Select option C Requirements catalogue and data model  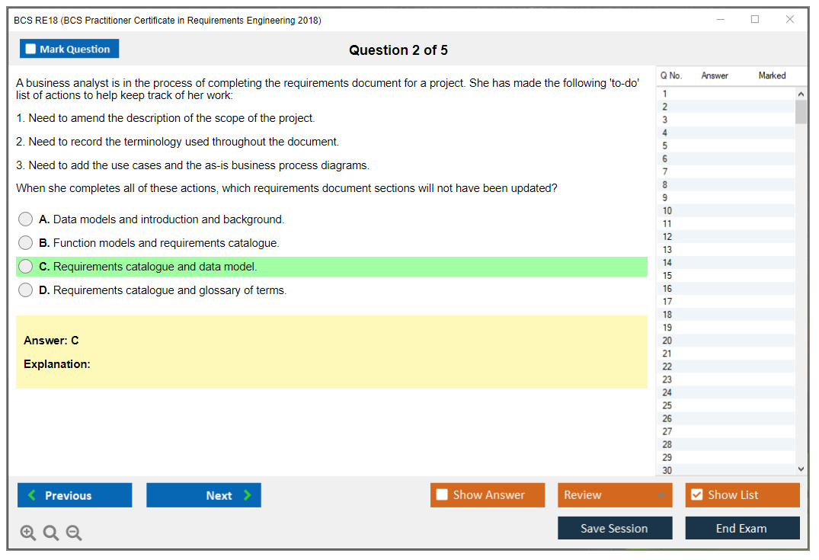pos(26,267)
